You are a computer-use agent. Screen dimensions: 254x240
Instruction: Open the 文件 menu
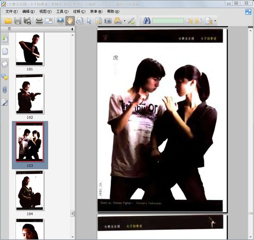11,11
